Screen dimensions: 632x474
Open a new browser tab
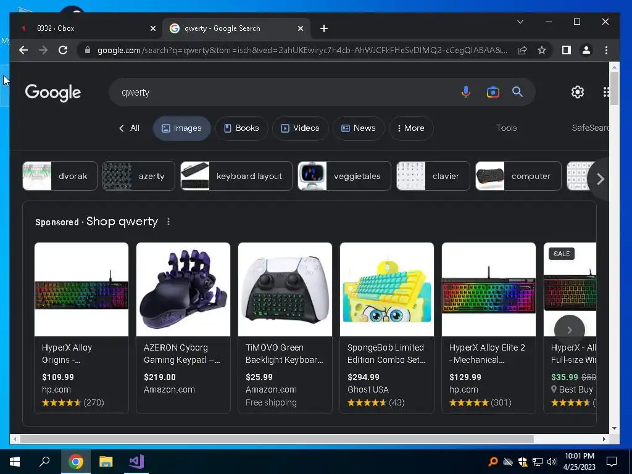coord(323,28)
